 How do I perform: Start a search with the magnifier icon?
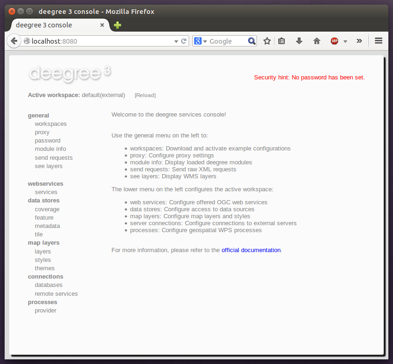point(251,41)
